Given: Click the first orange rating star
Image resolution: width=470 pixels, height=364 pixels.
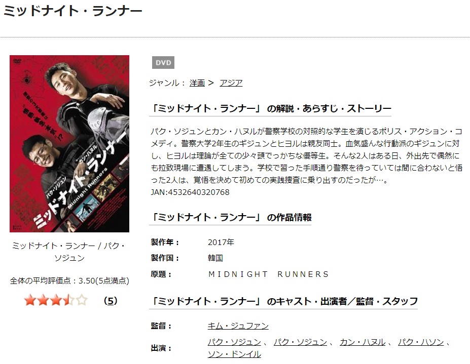Looking at the screenshot, I should tap(30, 300).
